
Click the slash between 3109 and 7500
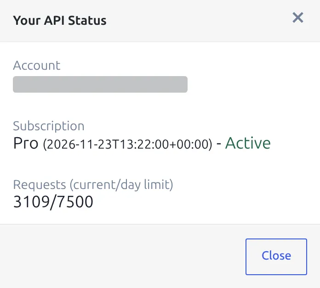point(53,202)
